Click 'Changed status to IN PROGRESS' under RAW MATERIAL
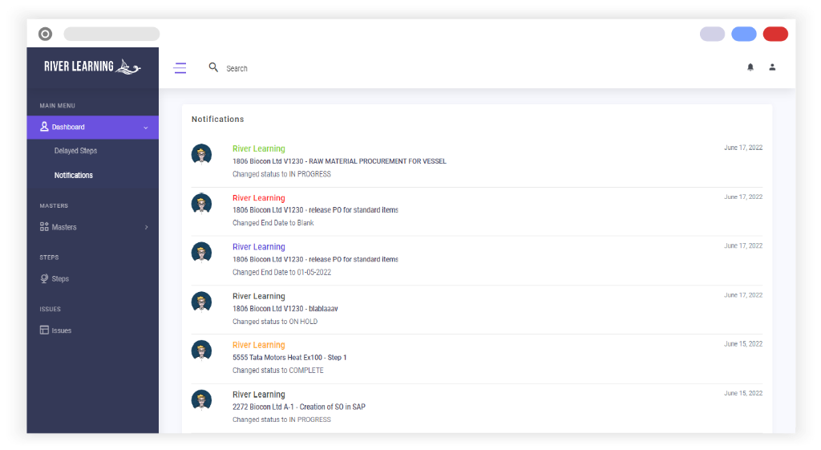 tap(281, 174)
